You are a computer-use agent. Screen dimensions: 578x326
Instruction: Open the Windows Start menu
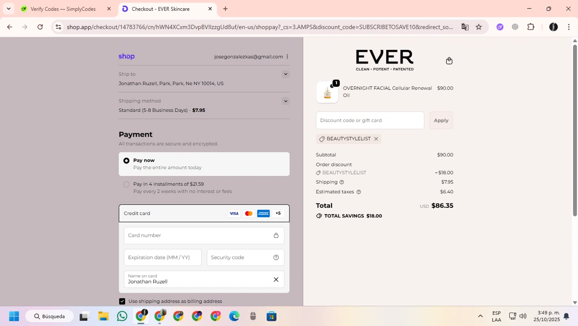pos(14,316)
